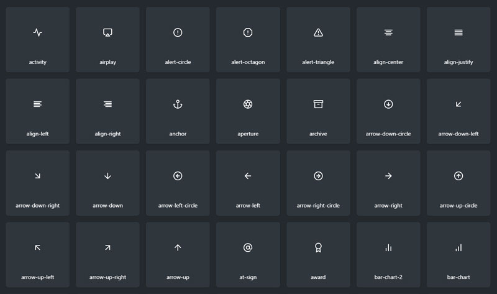Image resolution: width=497 pixels, height=294 pixels.
Task: Choose the plain arrow-up icon
Action: click(x=178, y=247)
